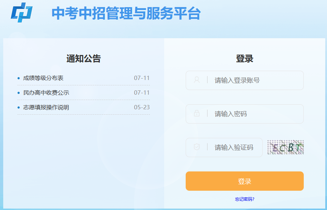Click the shield icon in verification field
Screen dimensions: 327x210
pos(197,147)
